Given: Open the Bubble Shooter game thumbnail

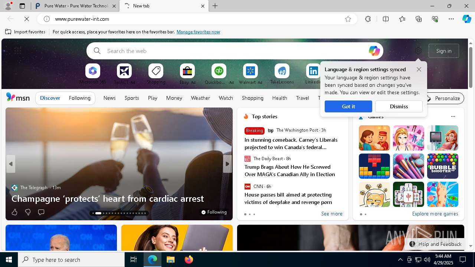Looking at the screenshot, I should coord(443,166).
